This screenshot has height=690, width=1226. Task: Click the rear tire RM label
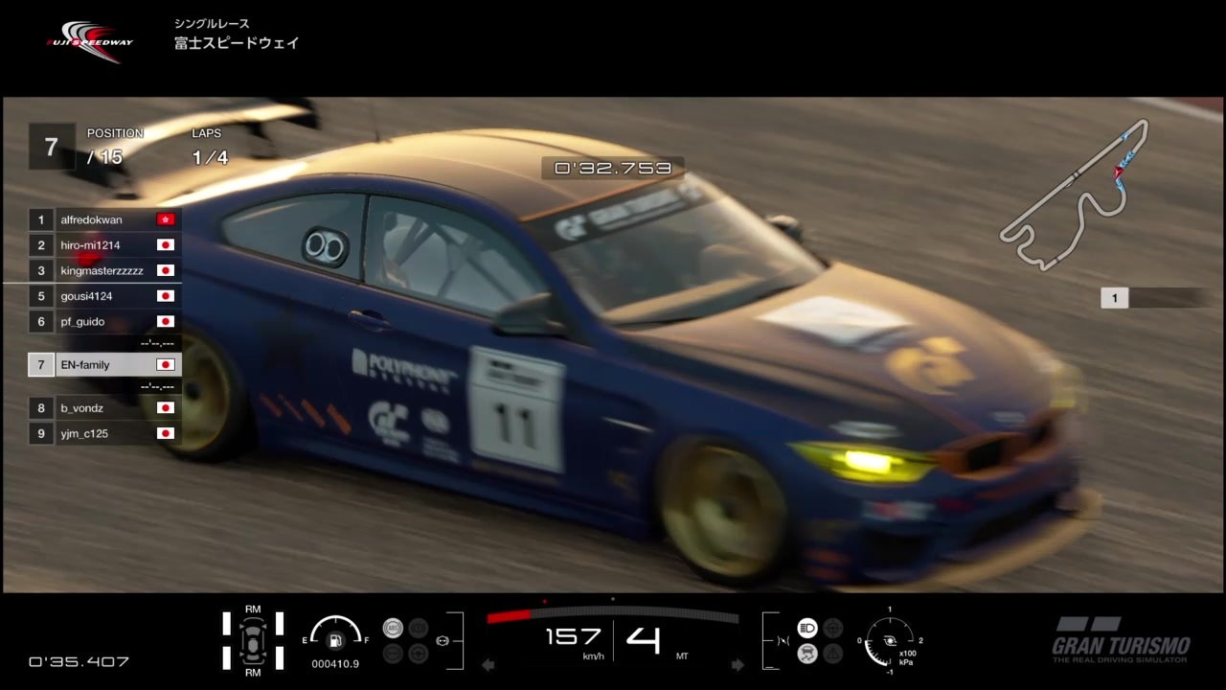[x=253, y=673]
